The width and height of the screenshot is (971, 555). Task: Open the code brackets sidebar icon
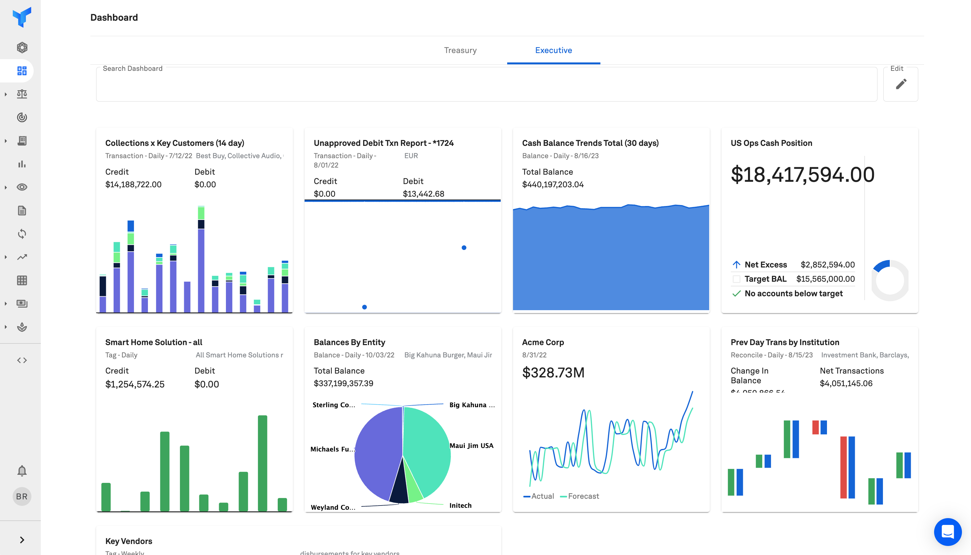pyautogui.click(x=22, y=360)
